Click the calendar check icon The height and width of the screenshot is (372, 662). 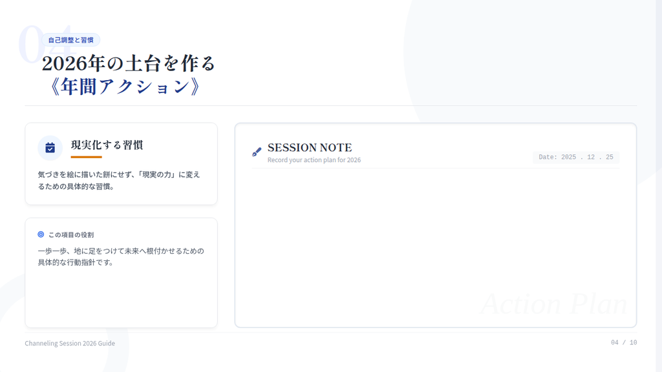tap(50, 148)
